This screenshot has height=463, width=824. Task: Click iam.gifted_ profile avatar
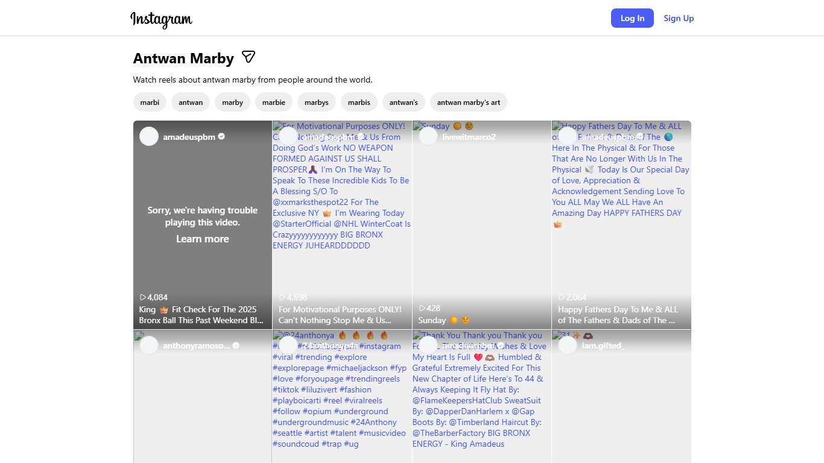[x=568, y=345]
